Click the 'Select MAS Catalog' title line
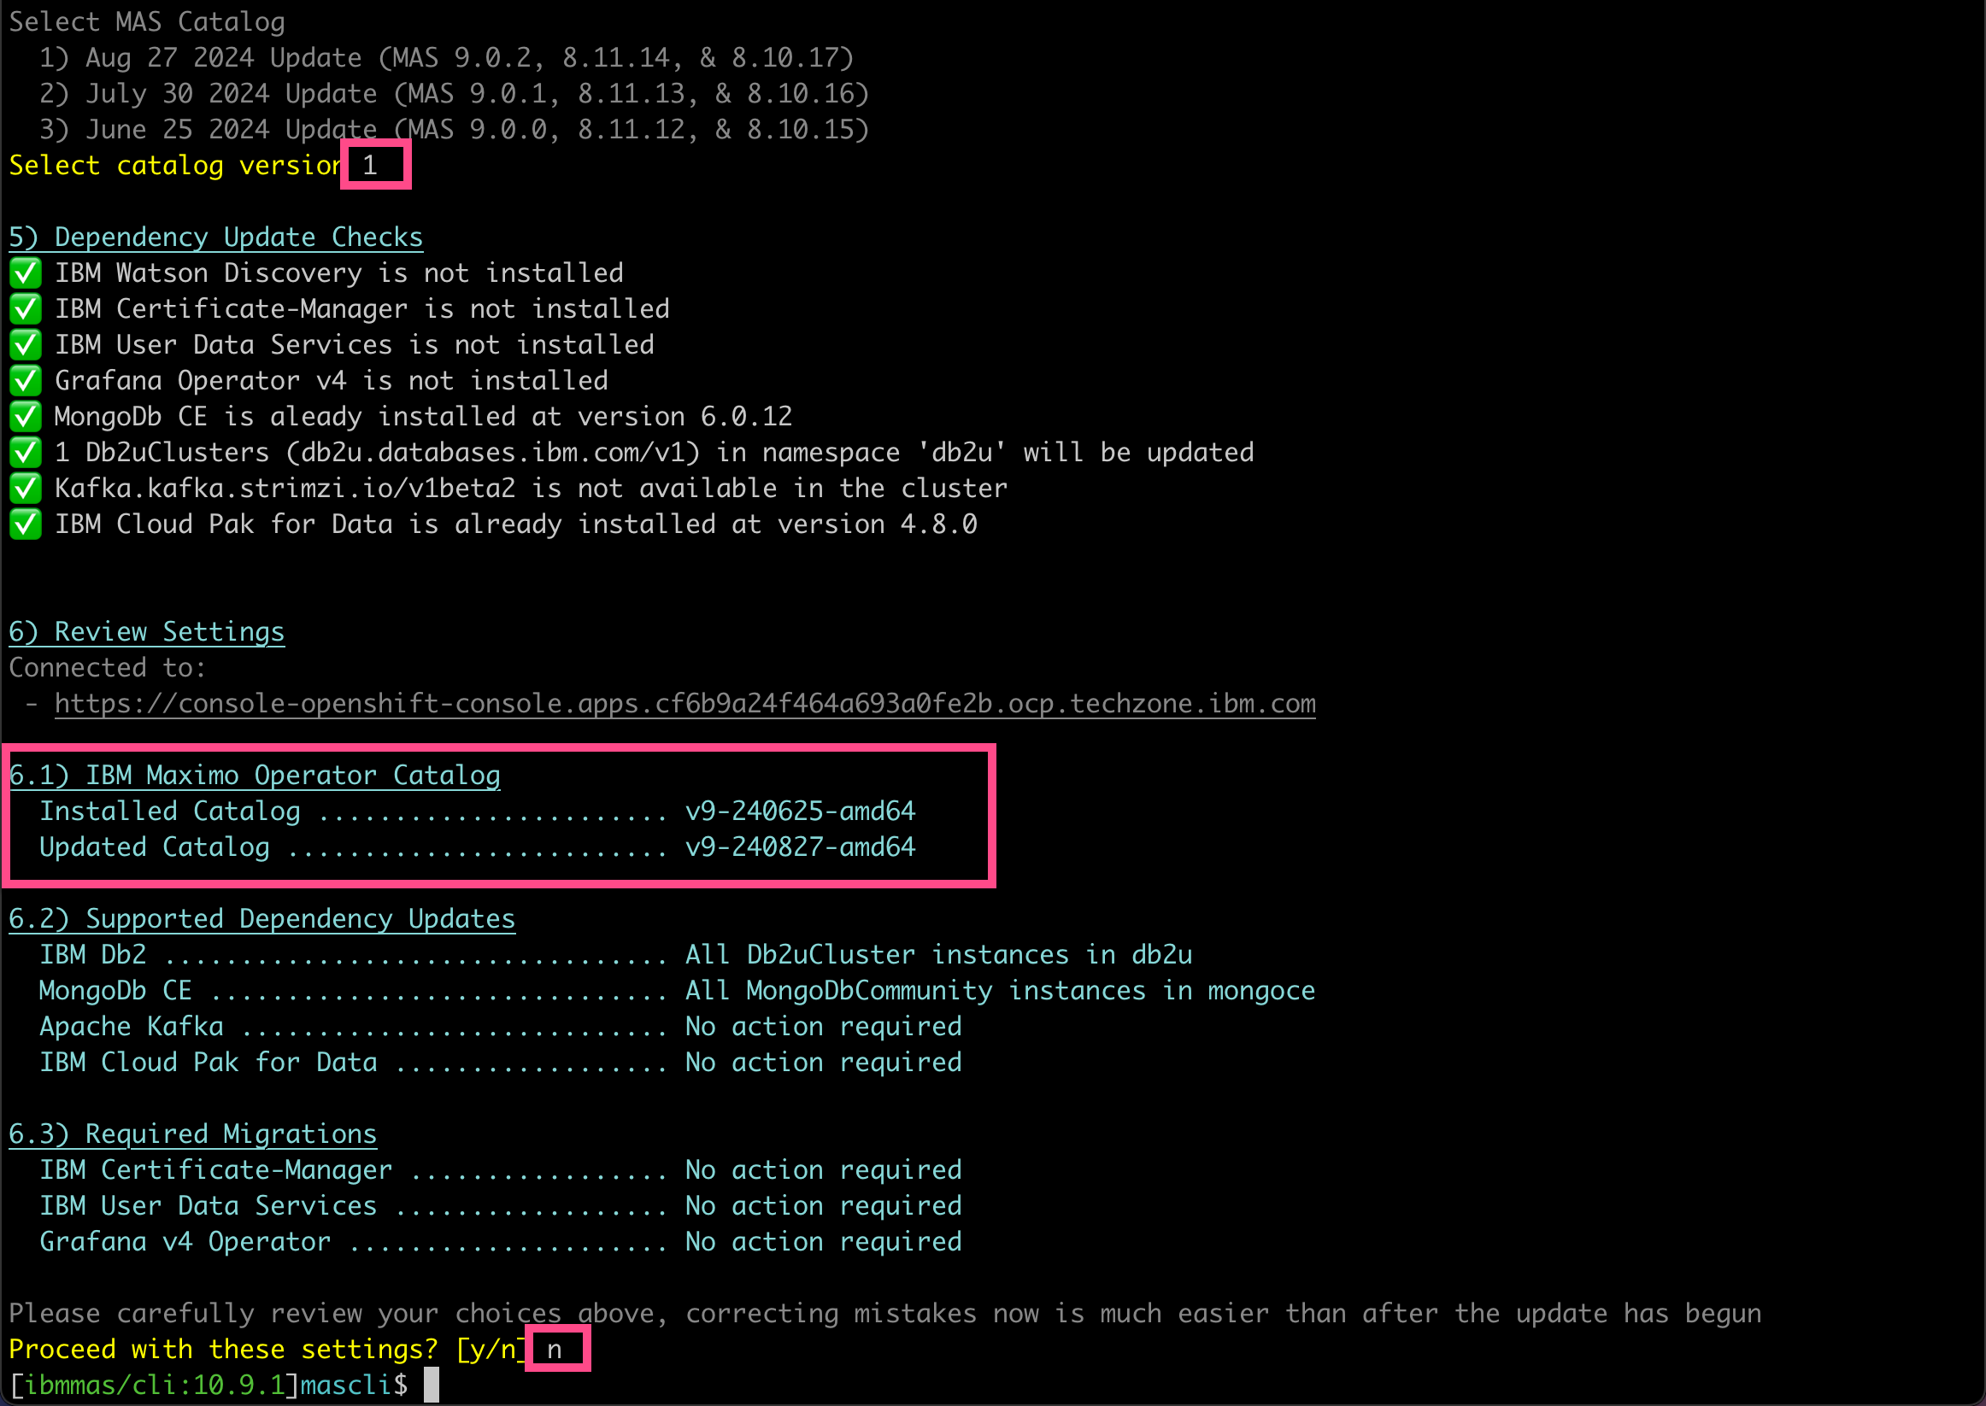 [x=146, y=21]
